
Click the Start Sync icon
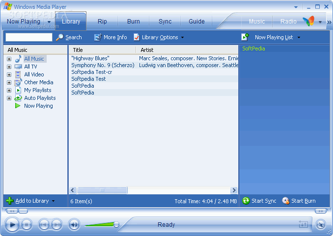(x=246, y=201)
